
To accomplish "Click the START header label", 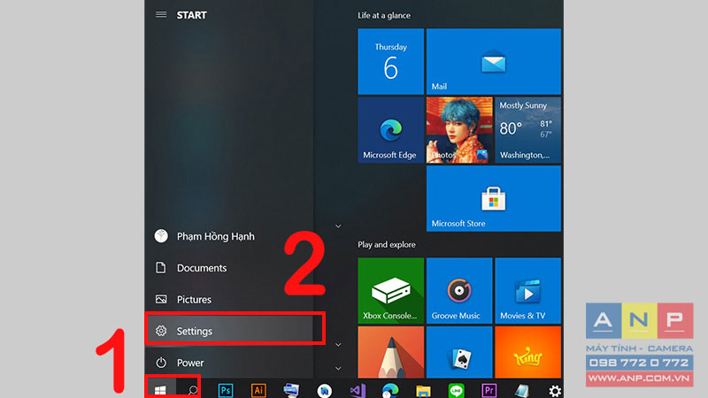I will click(191, 15).
